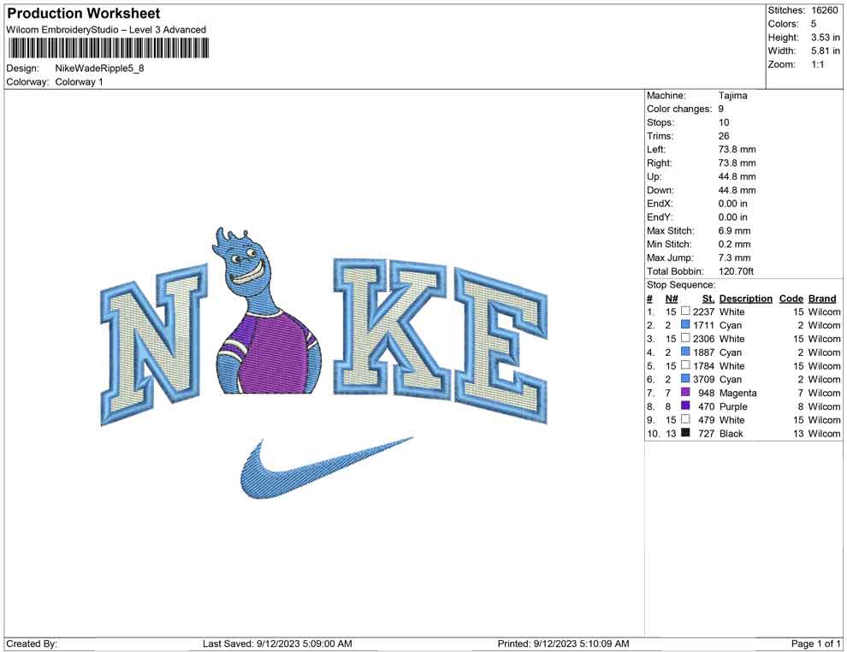The height and width of the screenshot is (652, 847).
Task: Click the Height value 3.53 in
Action: (826, 38)
